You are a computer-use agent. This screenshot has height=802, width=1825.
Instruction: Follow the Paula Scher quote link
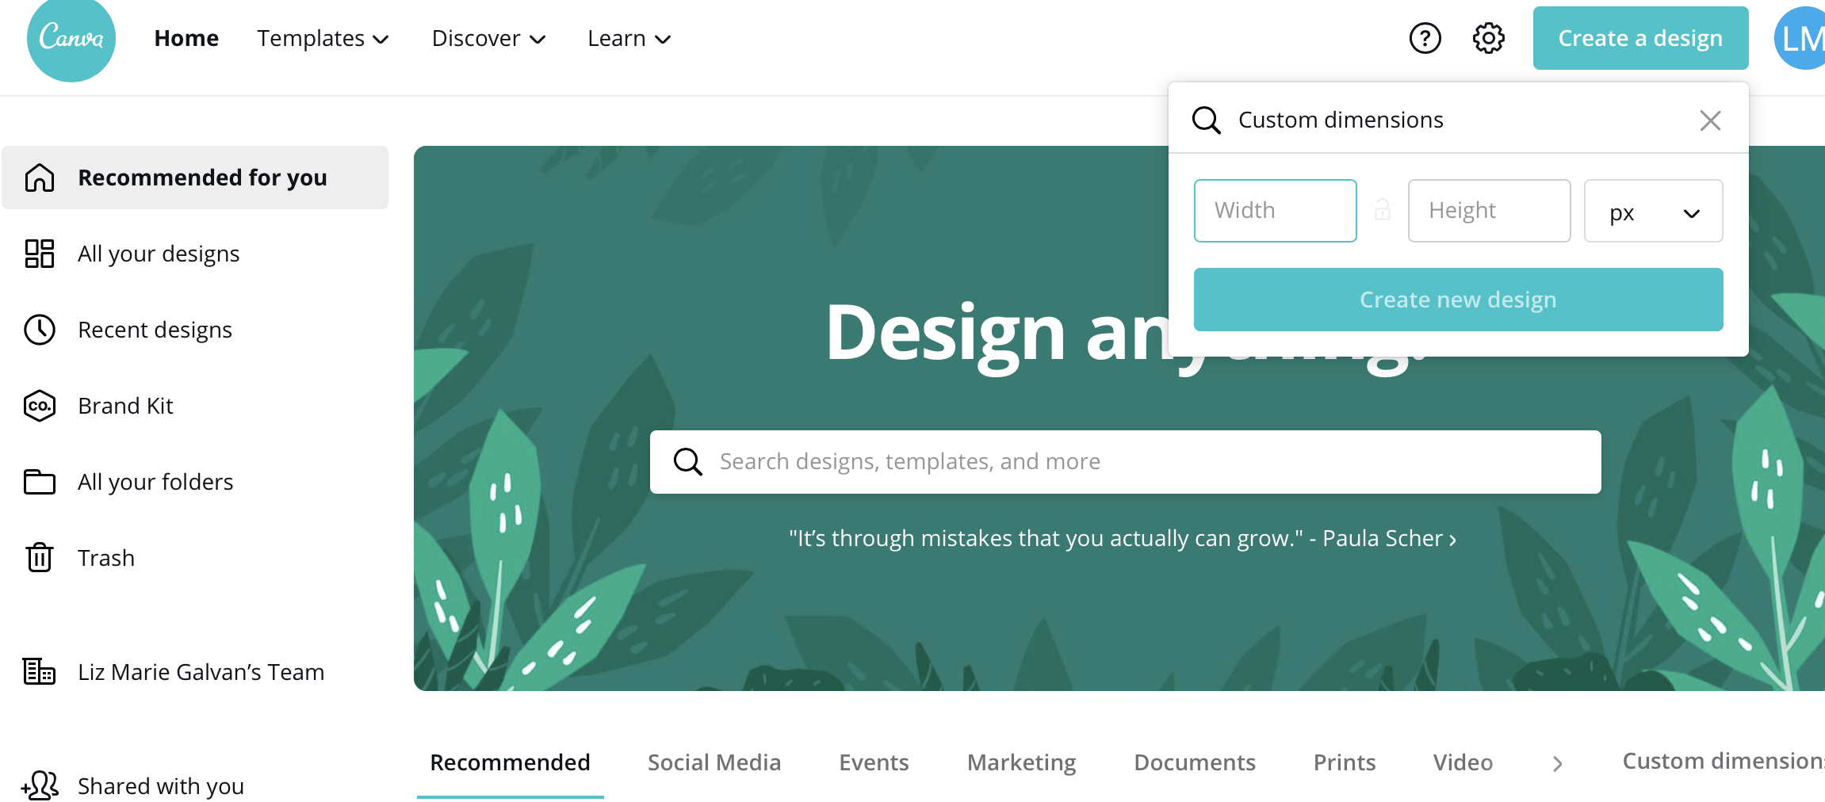click(1123, 538)
